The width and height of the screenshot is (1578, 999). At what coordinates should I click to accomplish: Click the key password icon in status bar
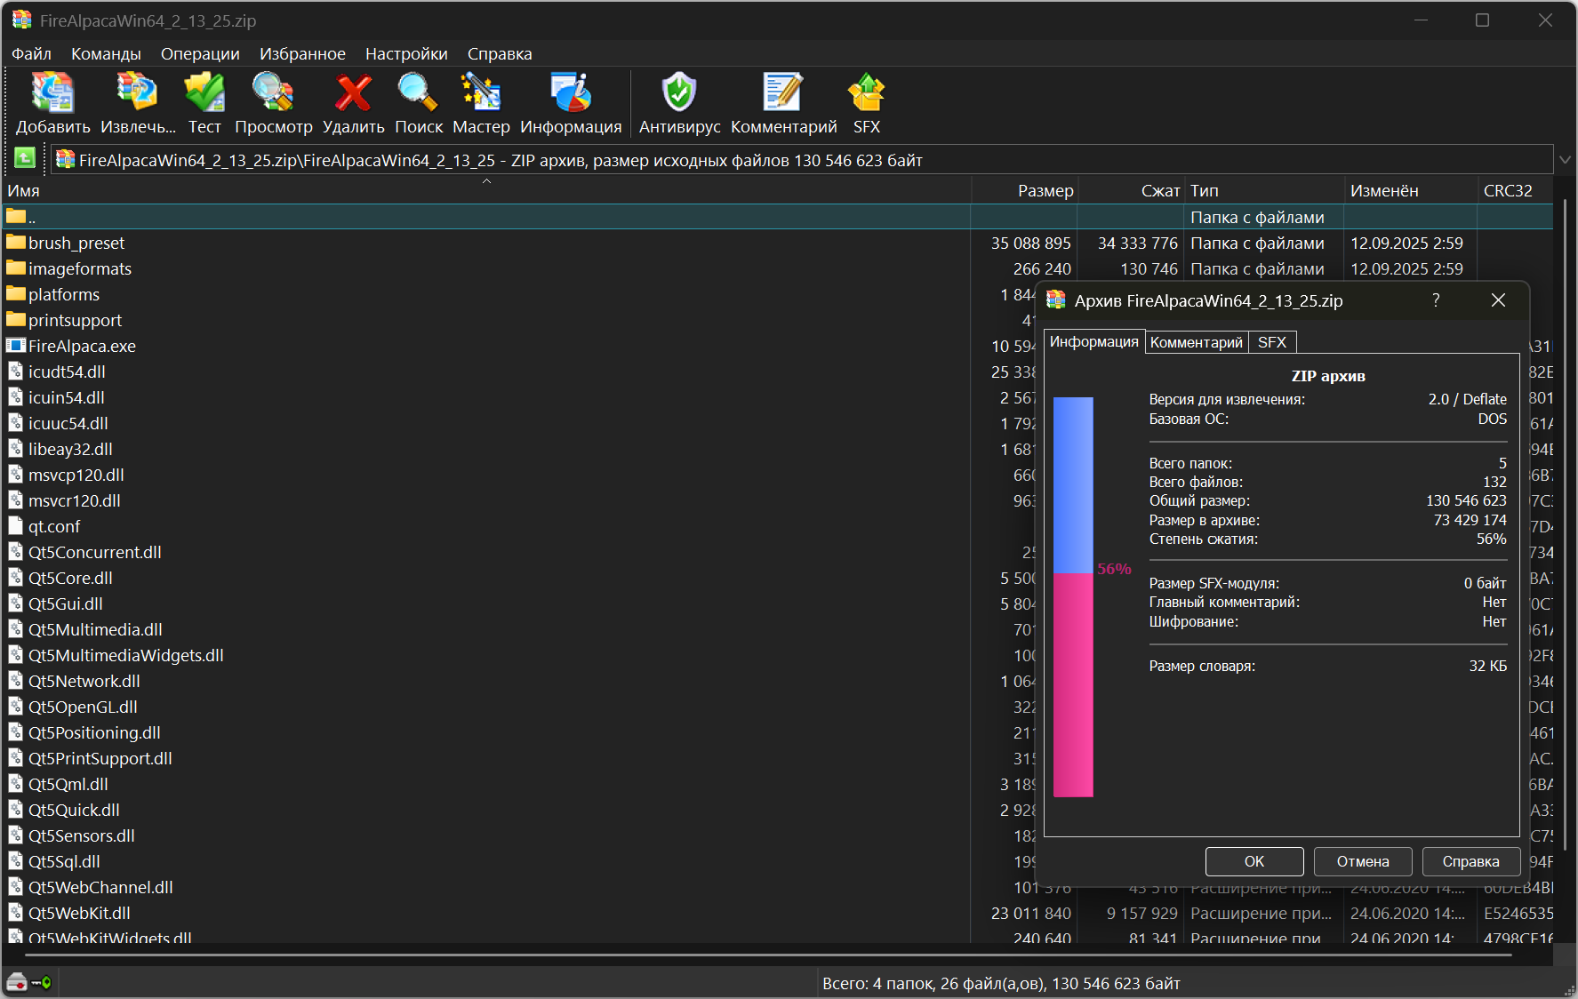coord(42,982)
